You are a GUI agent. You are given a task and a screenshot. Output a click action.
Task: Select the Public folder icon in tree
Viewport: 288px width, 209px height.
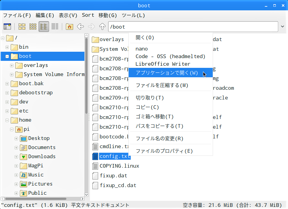pos(23,193)
